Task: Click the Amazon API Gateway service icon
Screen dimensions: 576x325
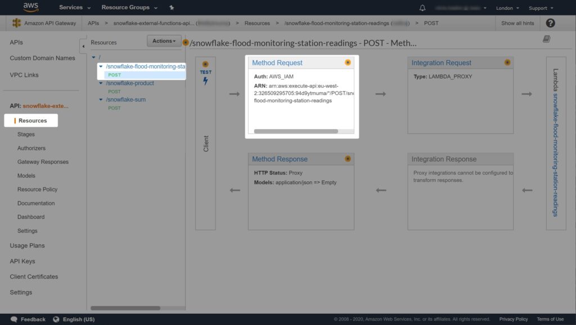Action: coord(16,23)
